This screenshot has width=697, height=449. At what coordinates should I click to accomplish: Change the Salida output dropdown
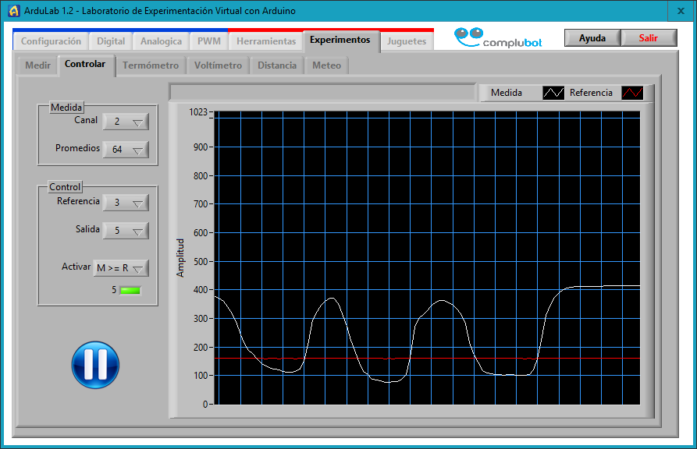[126, 231]
